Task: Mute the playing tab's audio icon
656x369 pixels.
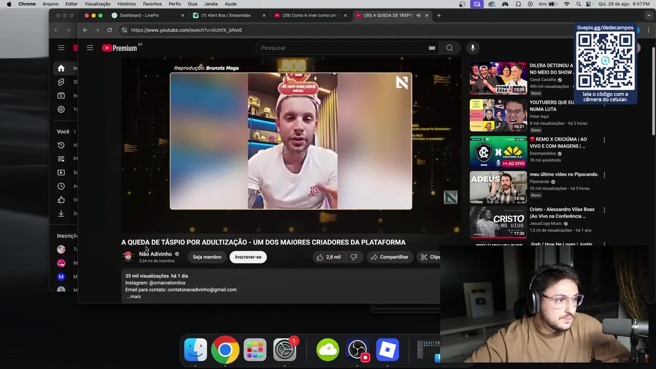Action: point(418,15)
